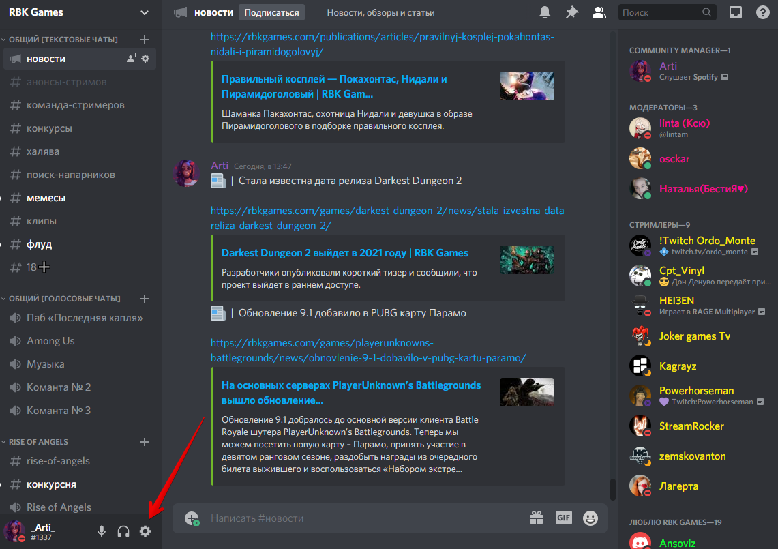This screenshot has height=549, width=778.
Task: Open the Nitro gift icon
Action: tap(537, 518)
